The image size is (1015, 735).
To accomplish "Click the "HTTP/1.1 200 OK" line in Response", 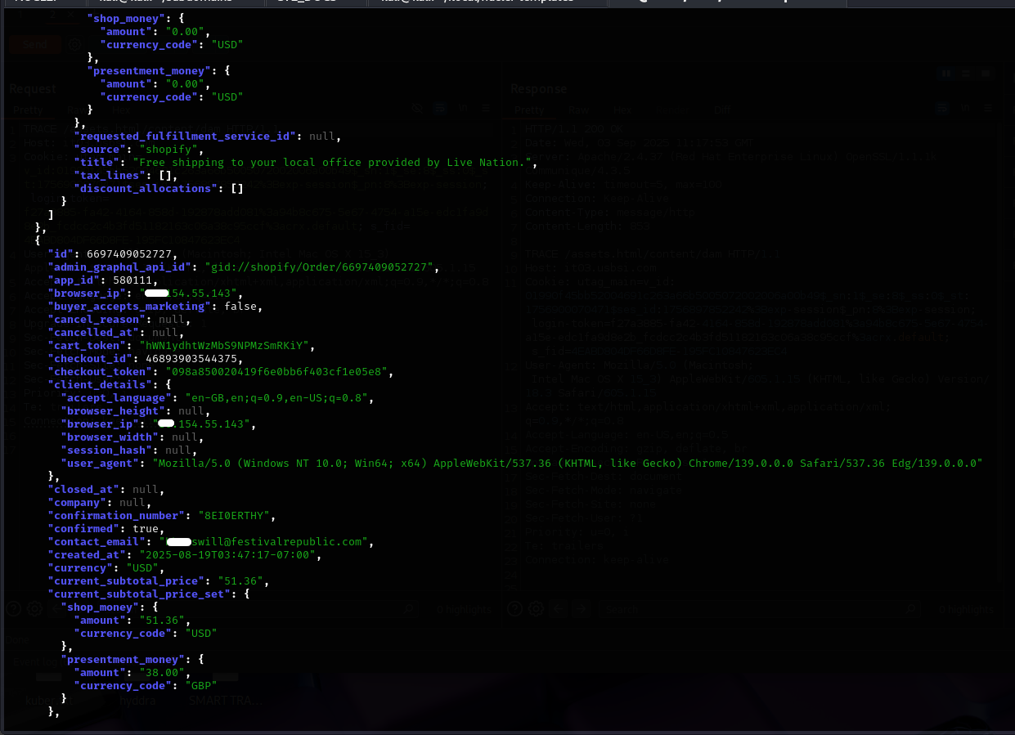I will point(573,129).
